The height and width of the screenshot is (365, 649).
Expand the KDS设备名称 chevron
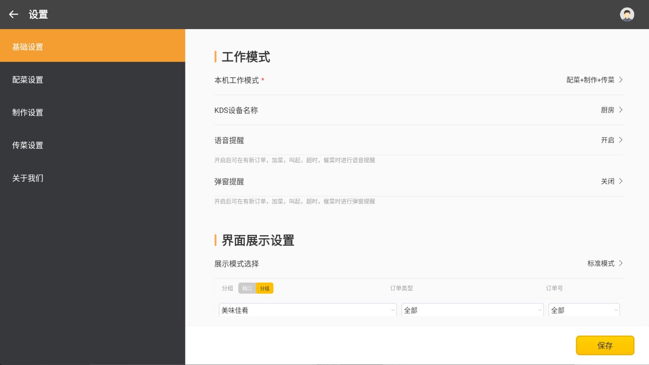tap(621, 110)
